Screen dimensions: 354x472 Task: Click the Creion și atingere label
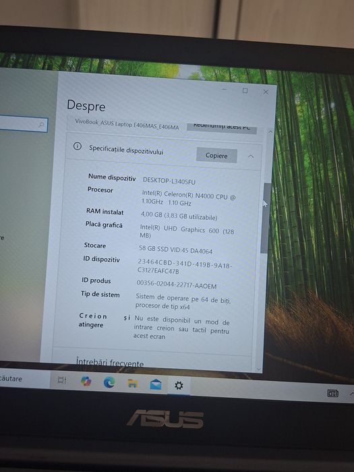[x=104, y=320]
